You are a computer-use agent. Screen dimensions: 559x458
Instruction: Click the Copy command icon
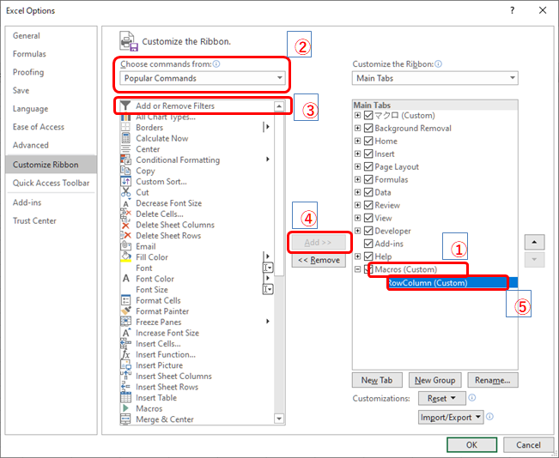[x=125, y=171]
